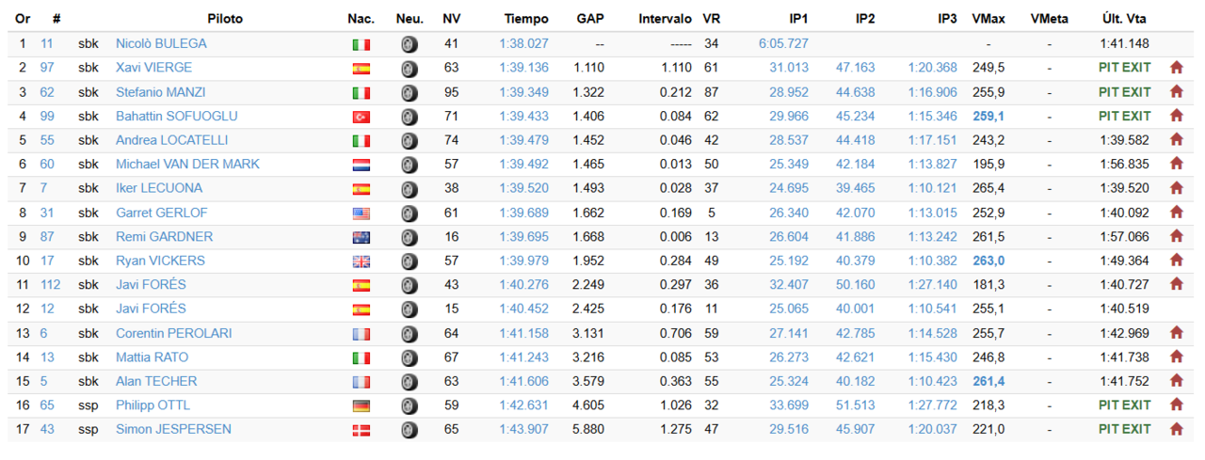The width and height of the screenshot is (1205, 460).
Task: Click the house icon in Philipp OTTL's row
Action: (x=1176, y=405)
